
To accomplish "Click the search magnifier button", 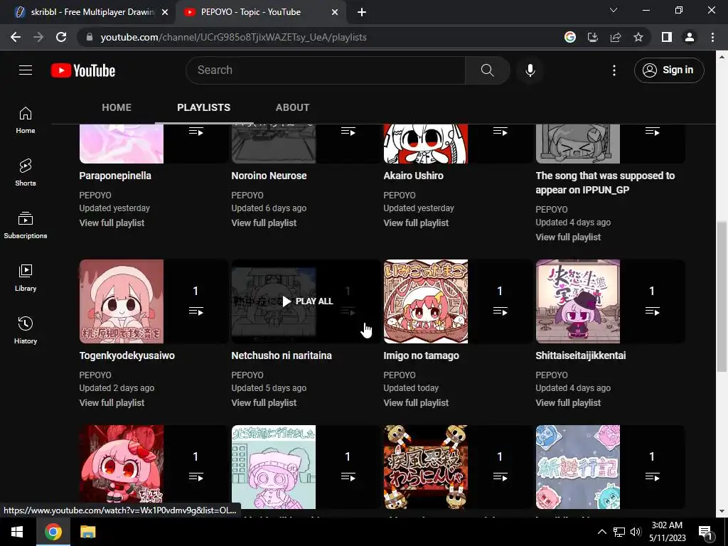I will pos(487,70).
